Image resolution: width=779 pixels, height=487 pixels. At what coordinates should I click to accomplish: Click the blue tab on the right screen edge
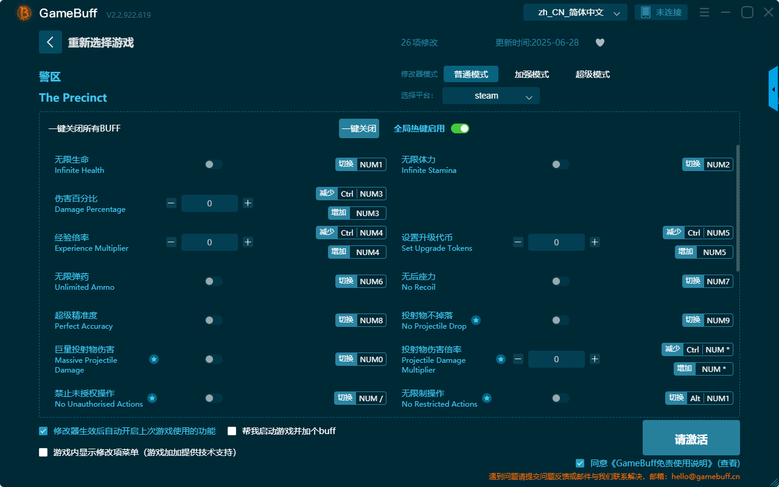click(774, 88)
